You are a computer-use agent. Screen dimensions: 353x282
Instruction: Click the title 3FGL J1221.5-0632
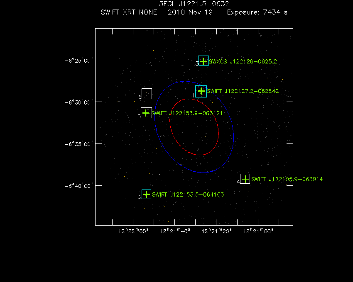tap(194, 4)
